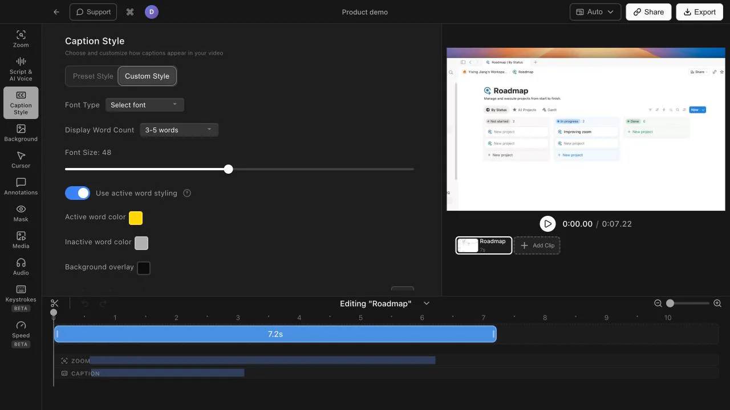Open the Display Word Count dropdown
The image size is (730, 410).
point(179,130)
